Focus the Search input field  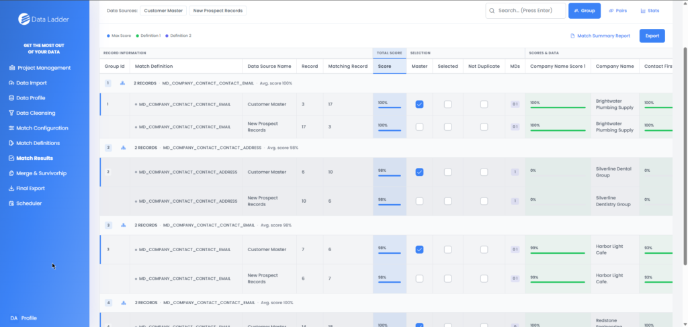click(525, 11)
